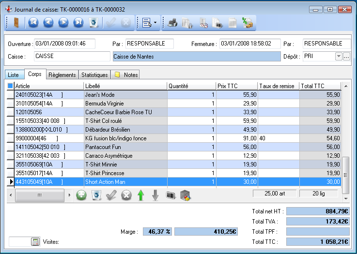Move line down with grey arrow
The image size is (357, 254).
[155, 195]
